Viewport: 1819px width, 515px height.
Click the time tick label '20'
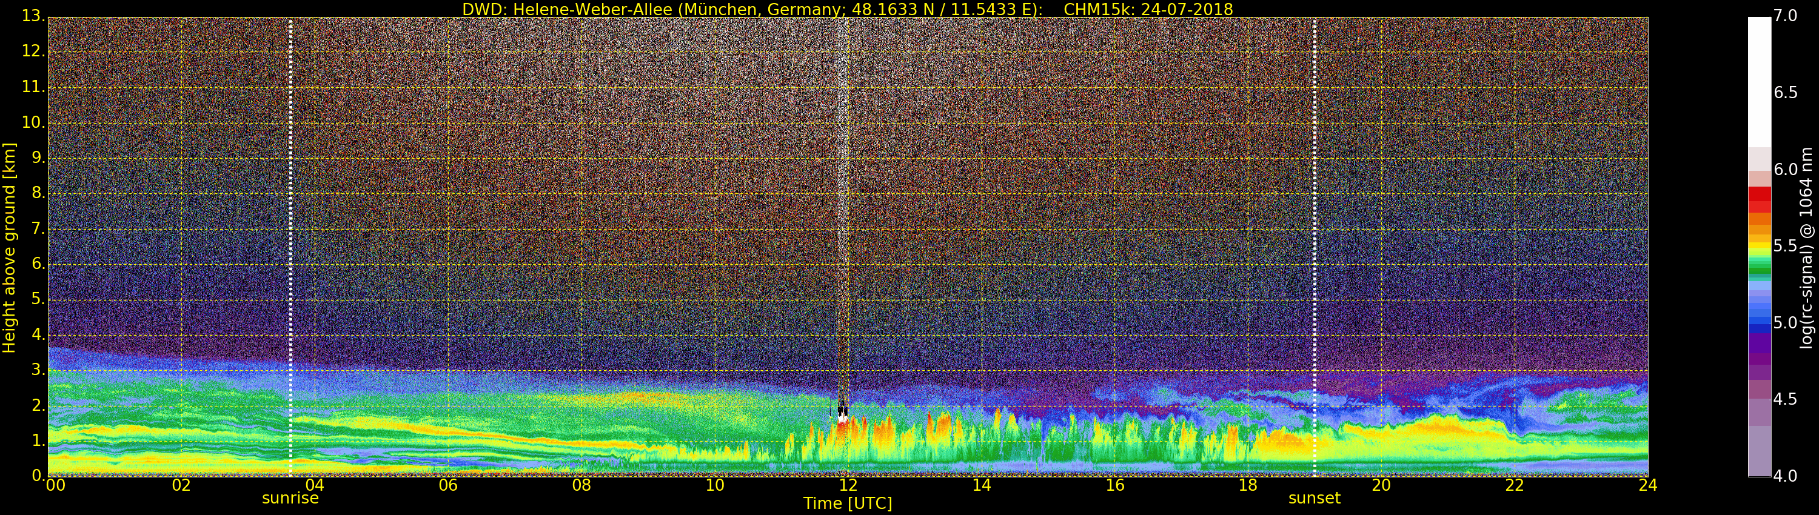(x=1381, y=485)
